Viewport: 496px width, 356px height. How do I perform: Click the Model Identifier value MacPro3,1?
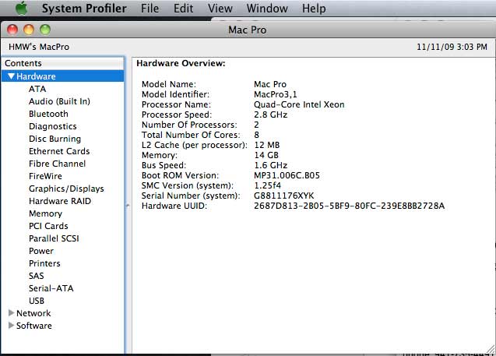click(276, 94)
